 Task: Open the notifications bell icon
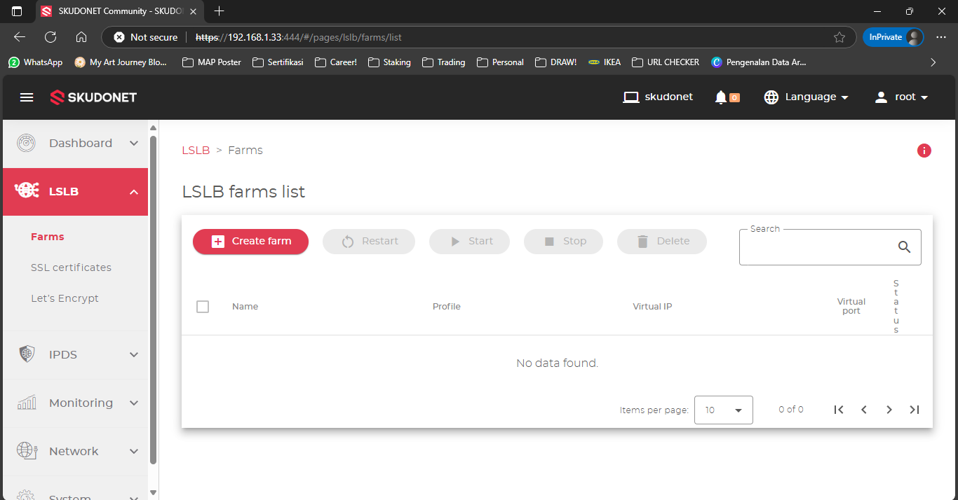coord(720,97)
